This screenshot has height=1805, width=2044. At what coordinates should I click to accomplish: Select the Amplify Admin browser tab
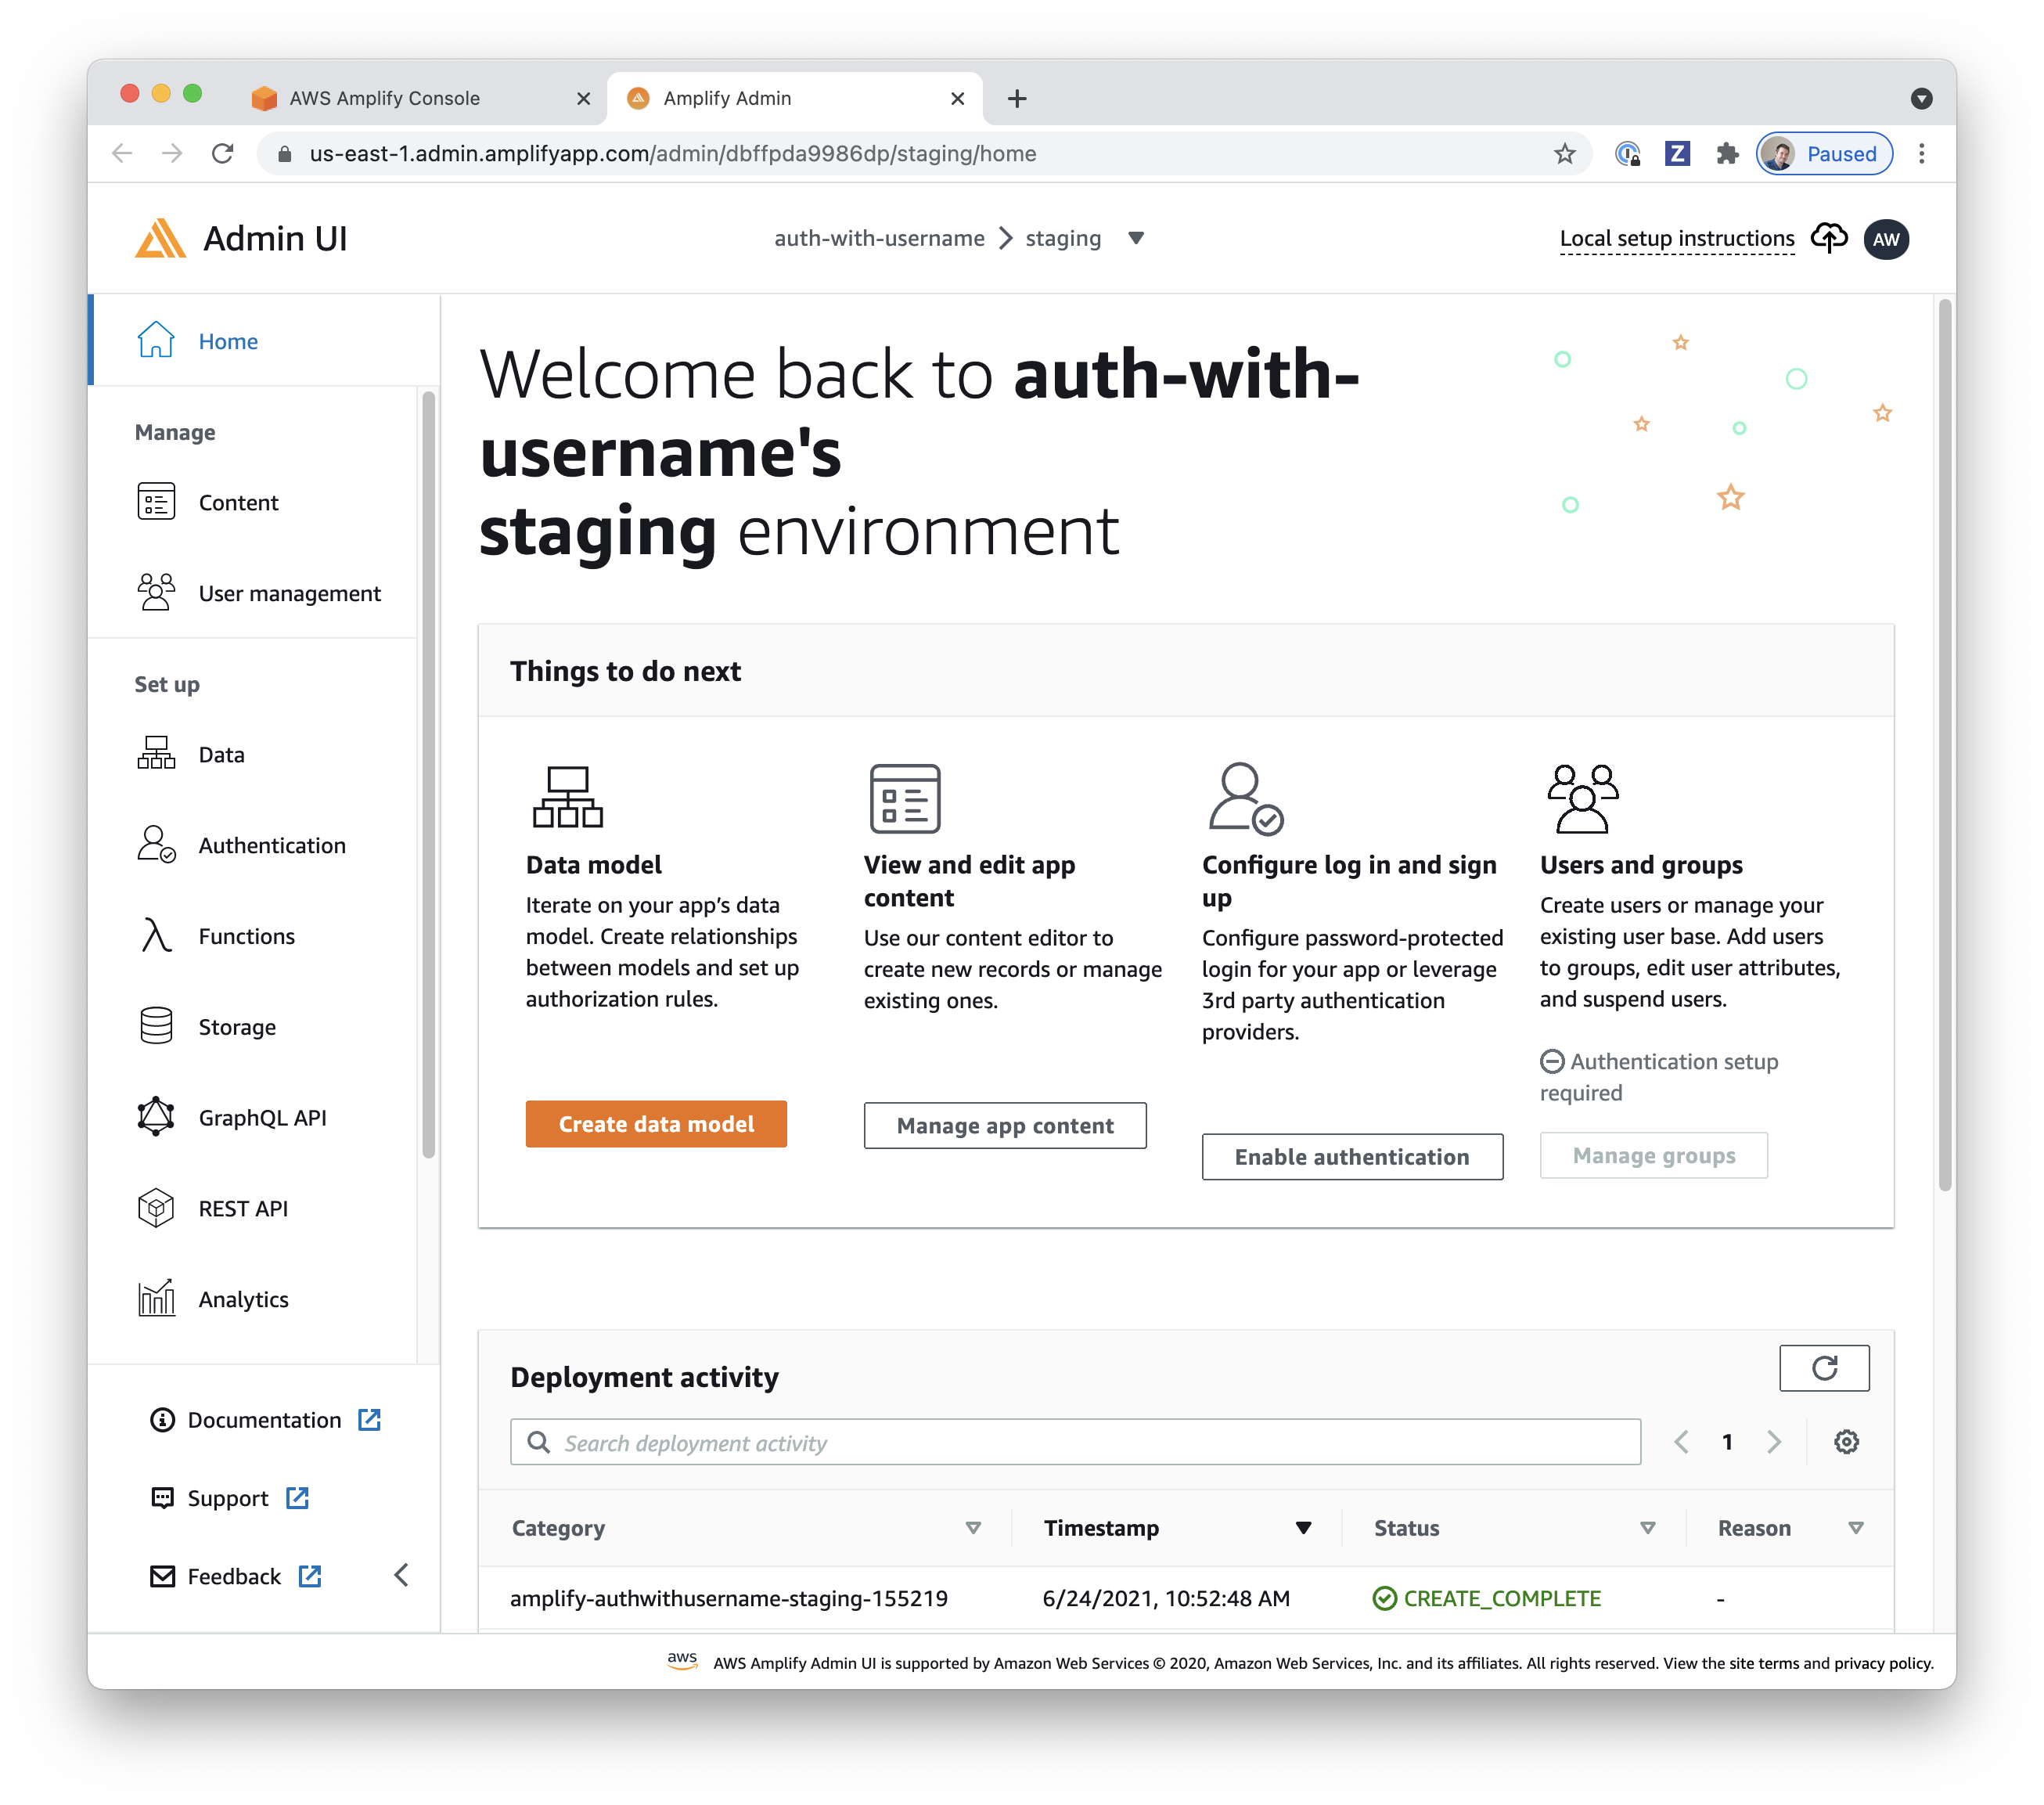796,98
